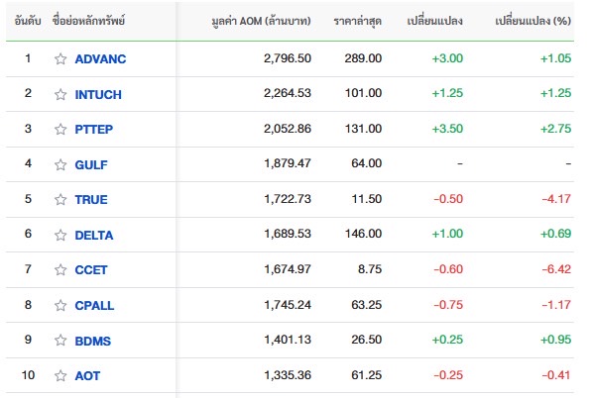Open the ADVANC stock symbol link
This screenshot has width=593, height=398.
pos(100,58)
